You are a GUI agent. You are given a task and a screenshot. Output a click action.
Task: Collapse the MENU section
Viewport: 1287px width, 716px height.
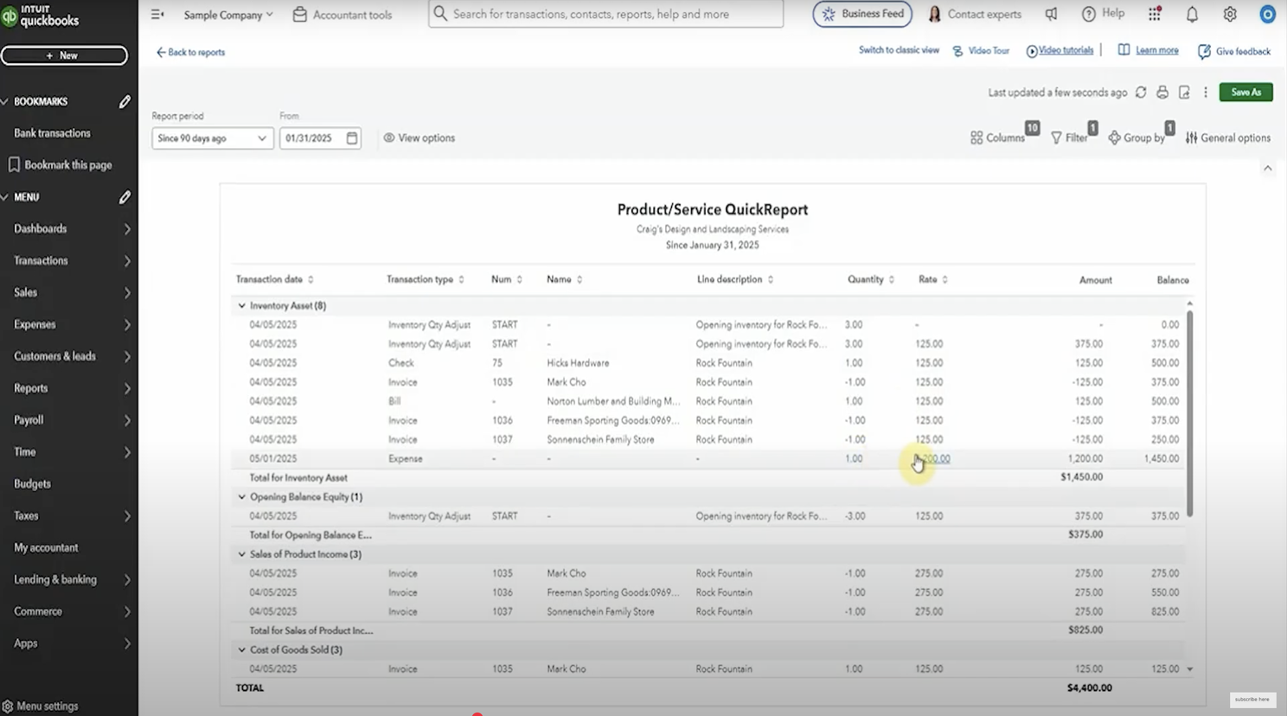[5, 197]
